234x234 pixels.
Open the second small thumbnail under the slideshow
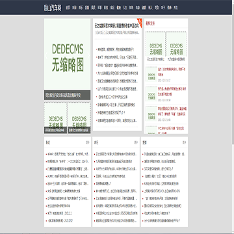click(x=79, y=118)
